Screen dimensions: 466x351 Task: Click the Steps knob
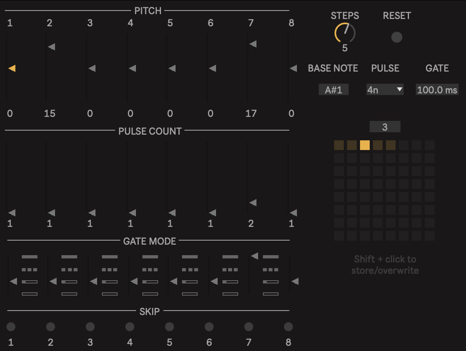click(x=345, y=34)
